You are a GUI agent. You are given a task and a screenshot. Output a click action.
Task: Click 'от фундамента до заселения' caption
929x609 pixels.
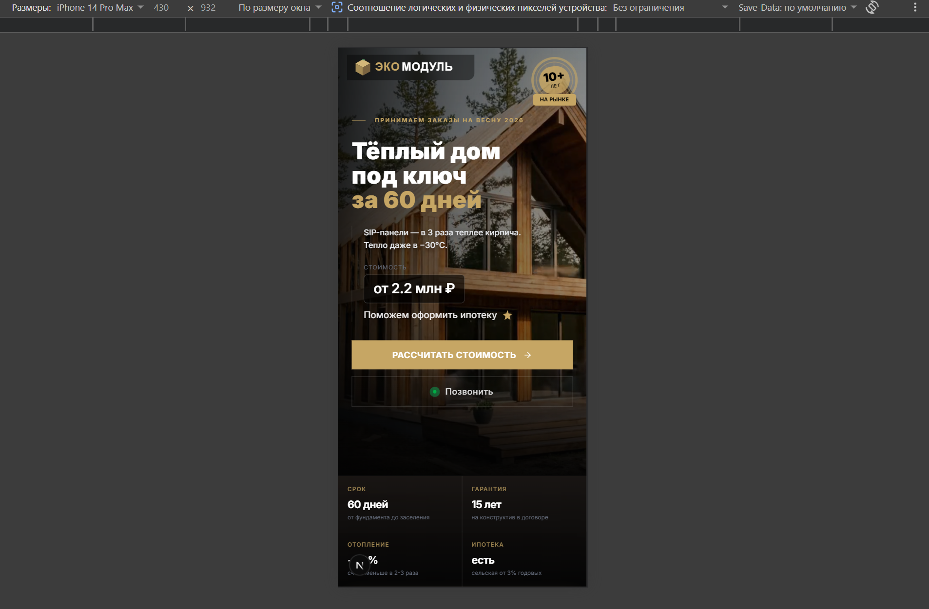(388, 517)
